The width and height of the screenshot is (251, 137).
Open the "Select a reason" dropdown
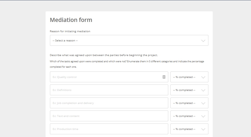129,40
